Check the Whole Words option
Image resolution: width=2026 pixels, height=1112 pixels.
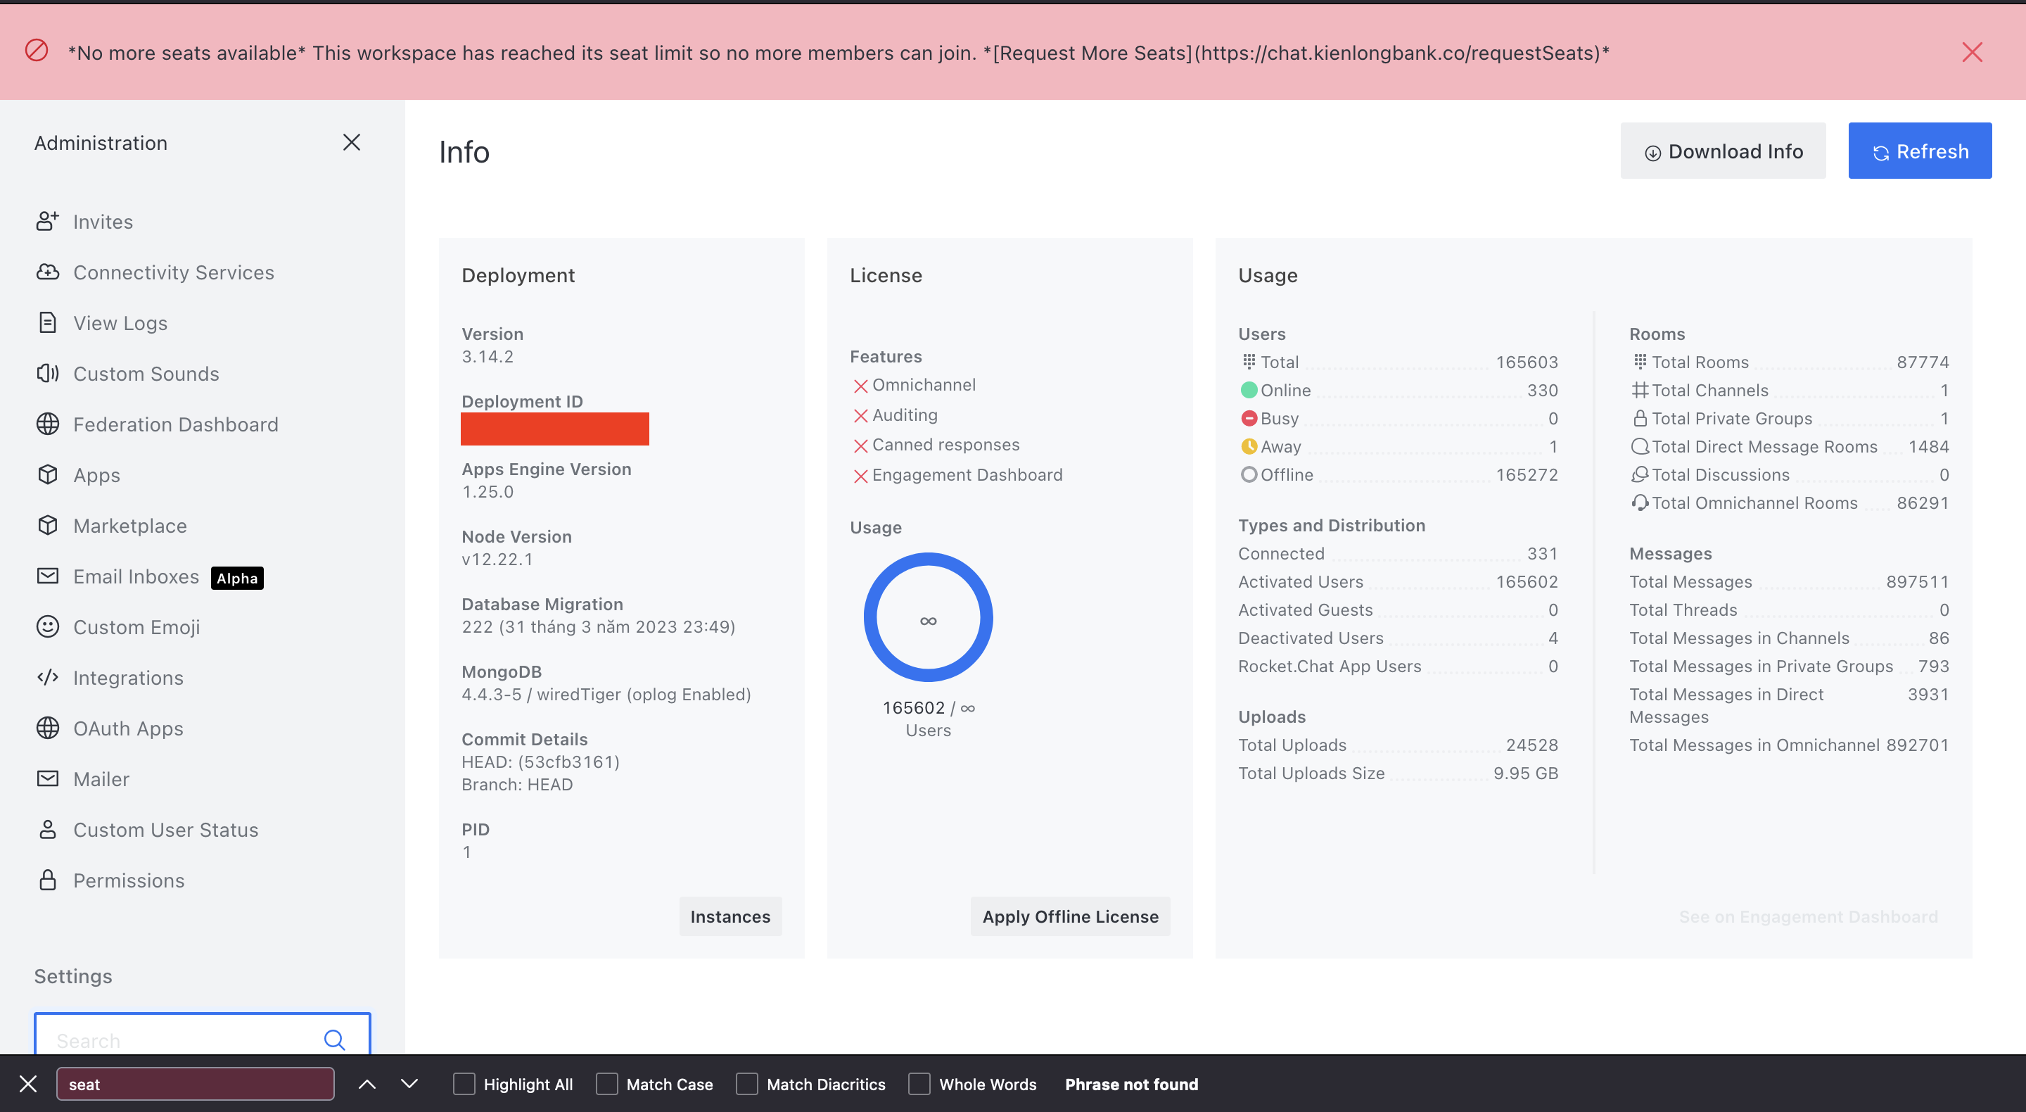pos(919,1084)
